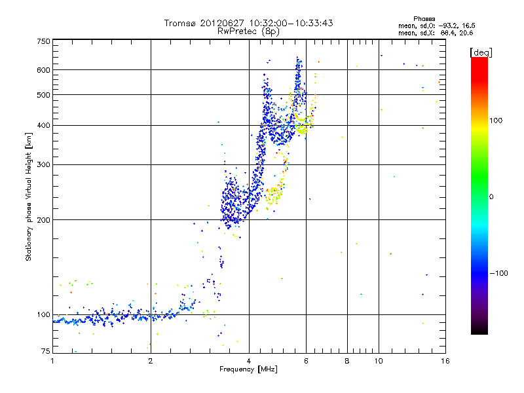Select the 'mean, sd,O: -93.2, 16.5' line

pyautogui.click(x=436, y=26)
